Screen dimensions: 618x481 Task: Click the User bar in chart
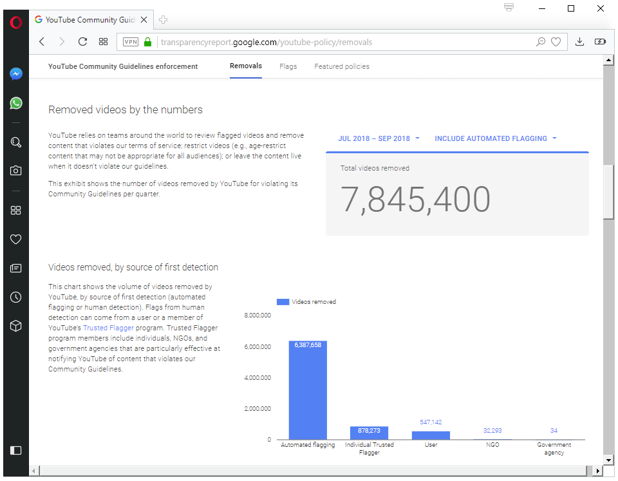pyautogui.click(x=431, y=435)
